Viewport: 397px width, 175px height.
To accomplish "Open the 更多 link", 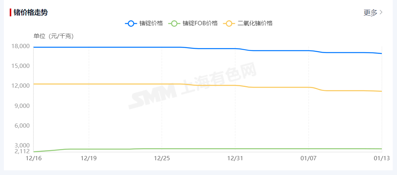I will tap(370, 12).
